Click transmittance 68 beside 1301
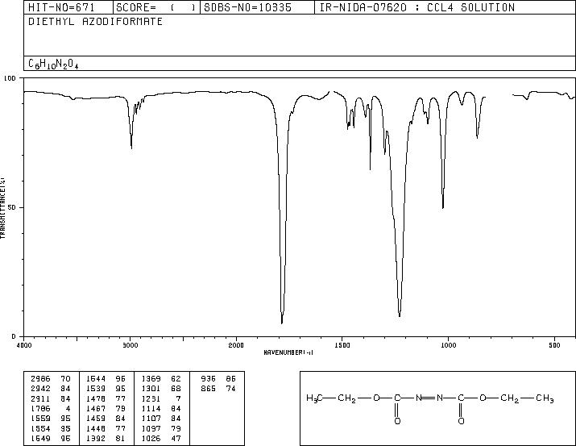The width and height of the screenshot is (576, 446). click(176, 389)
